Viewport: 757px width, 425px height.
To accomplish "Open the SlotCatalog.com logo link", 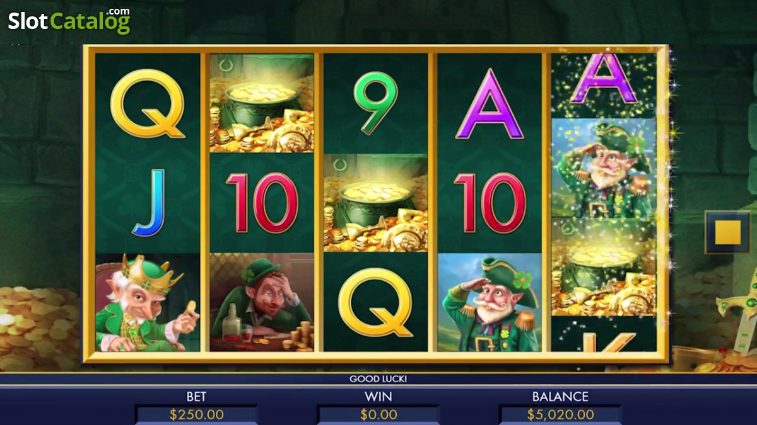I will 69,21.
